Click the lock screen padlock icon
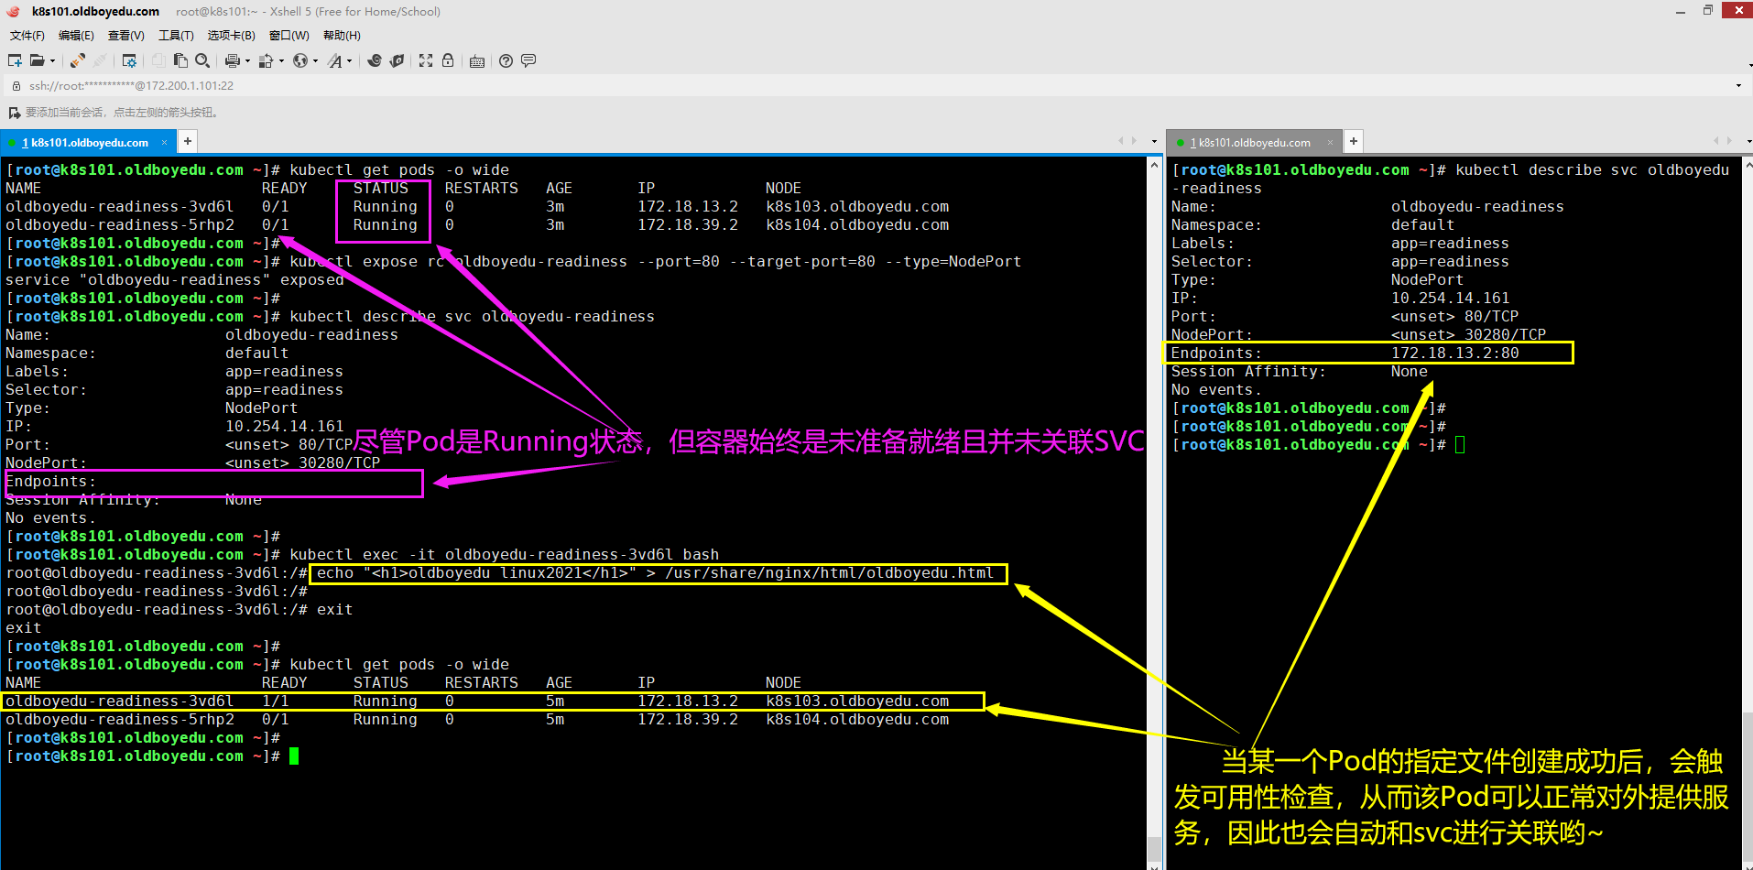The image size is (1753, 870). pos(448,60)
